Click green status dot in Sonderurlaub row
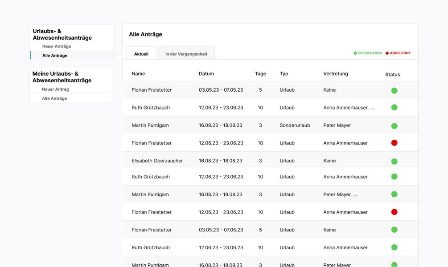The height and width of the screenshot is (267, 448). 395,126
